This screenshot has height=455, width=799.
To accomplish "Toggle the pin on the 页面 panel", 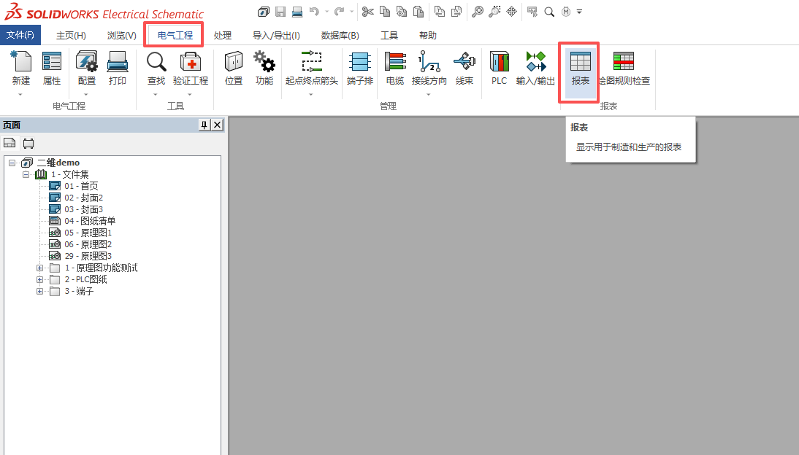I will pos(204,125).
